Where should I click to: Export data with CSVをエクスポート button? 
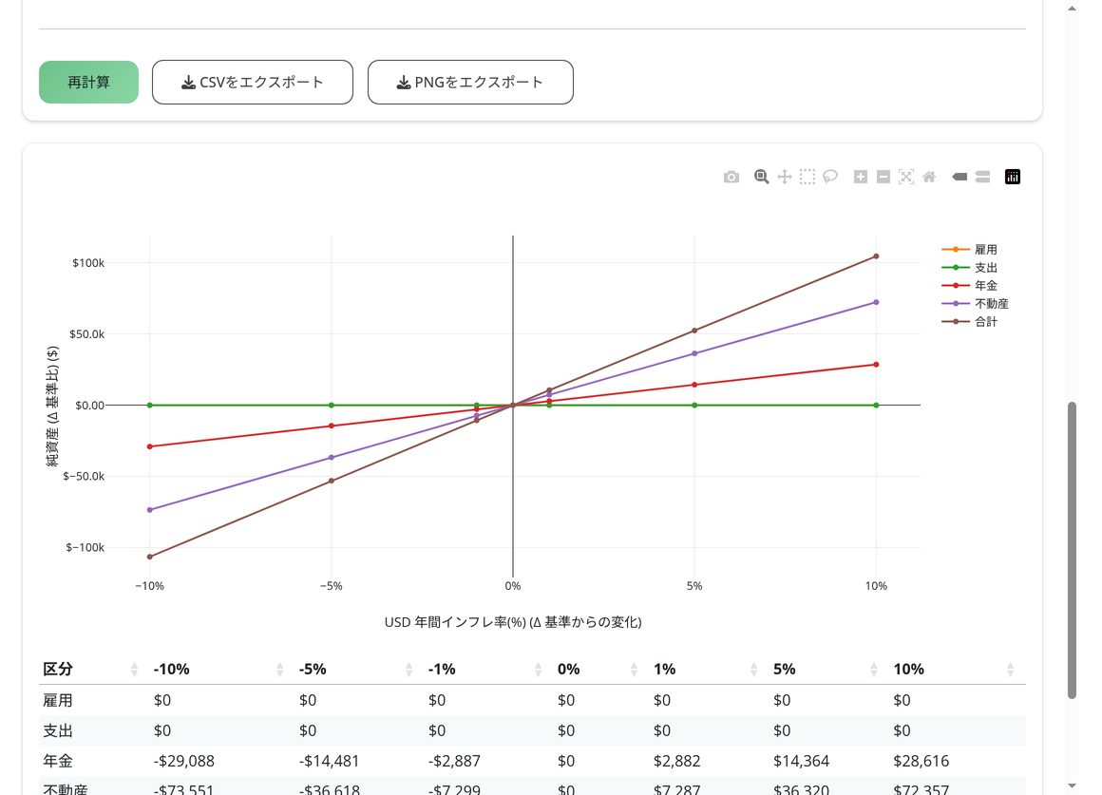pos(253,83)
